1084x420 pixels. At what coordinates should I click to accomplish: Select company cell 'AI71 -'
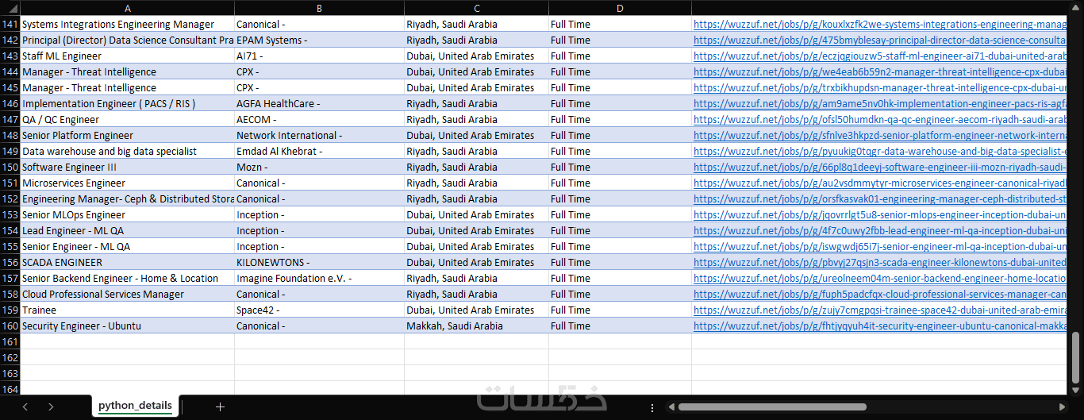[x=320, y=56]
